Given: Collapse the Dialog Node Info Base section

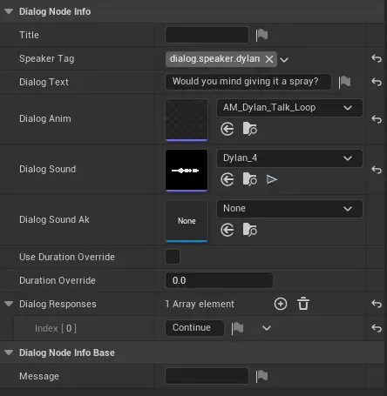Looking at the screenshot, I should click(9, 352).
